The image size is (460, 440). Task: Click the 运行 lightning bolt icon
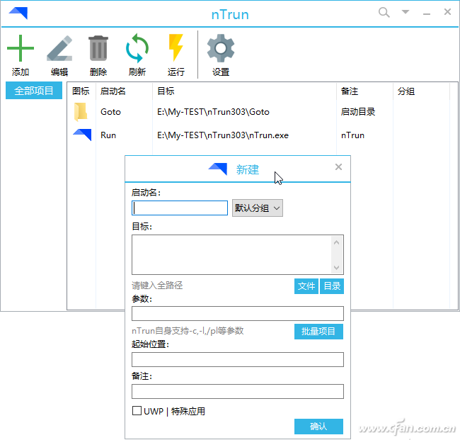coord(176,47)
